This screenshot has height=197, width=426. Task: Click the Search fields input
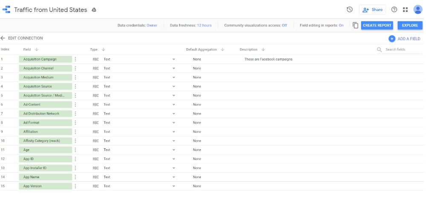(x=403, y=49)
